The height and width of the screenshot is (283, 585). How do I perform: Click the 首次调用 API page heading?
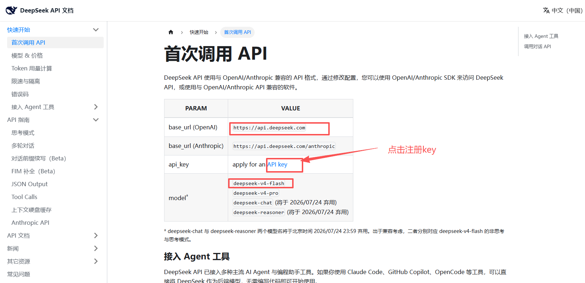(216, 54)
